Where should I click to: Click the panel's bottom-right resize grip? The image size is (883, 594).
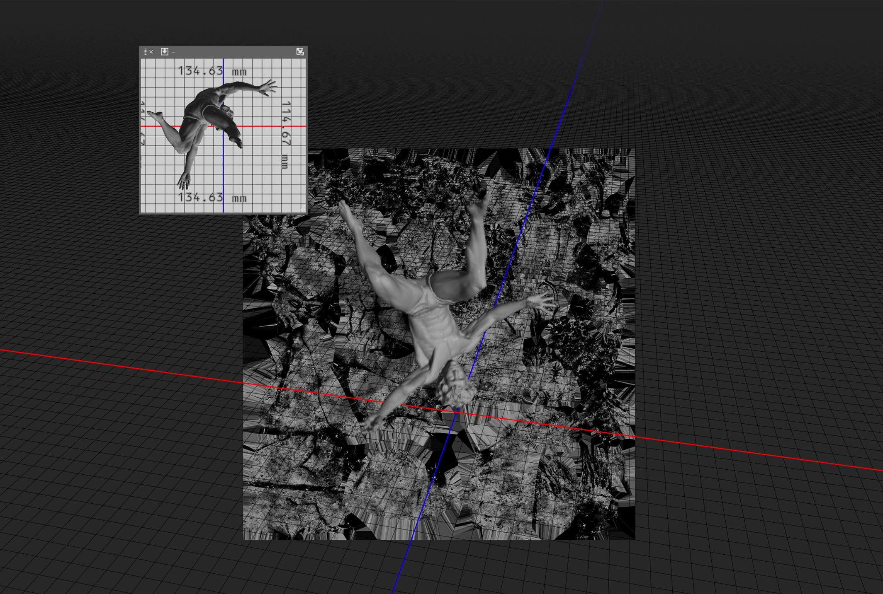pyautogui.click(x=303, y=209)
